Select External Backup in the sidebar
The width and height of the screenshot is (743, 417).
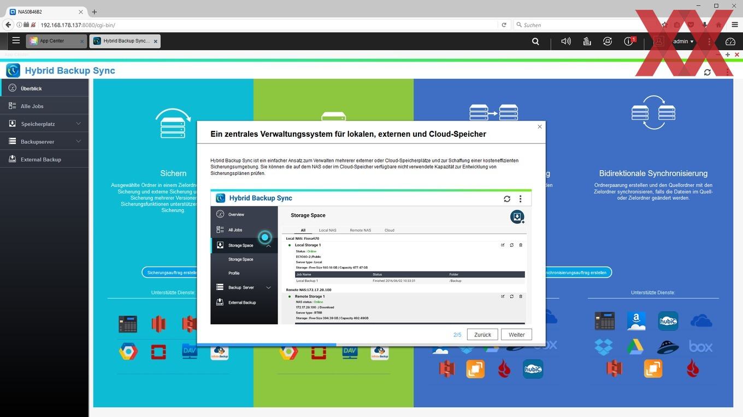(x=44, y=160)
